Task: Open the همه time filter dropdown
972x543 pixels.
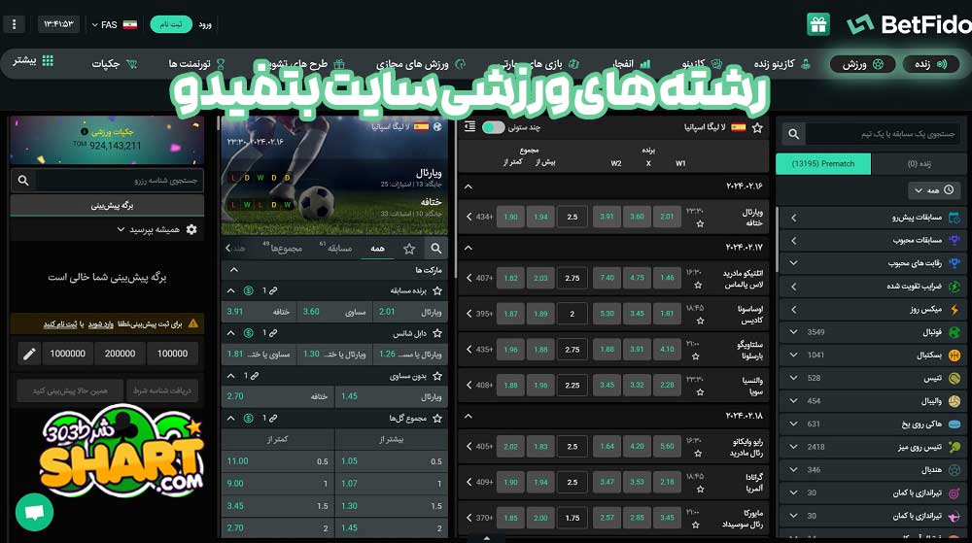Action: click(x=934, y=190)
